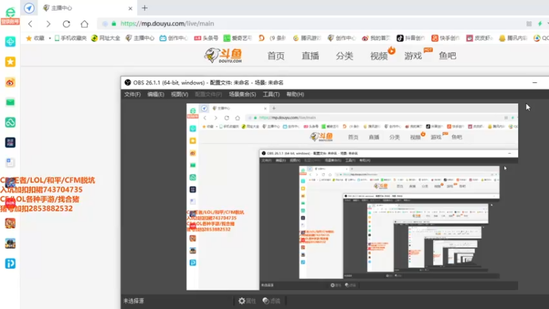Click the mp.douyu.com address bar
Viewport: 549px width, 309px height.
click(x=308, y=24)
